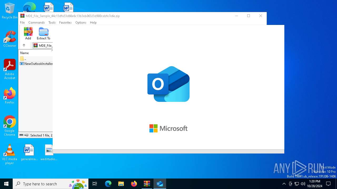This screenshot has width=337, height=189.
Task: Click the volume tray icon
Action: coord(303,184)
